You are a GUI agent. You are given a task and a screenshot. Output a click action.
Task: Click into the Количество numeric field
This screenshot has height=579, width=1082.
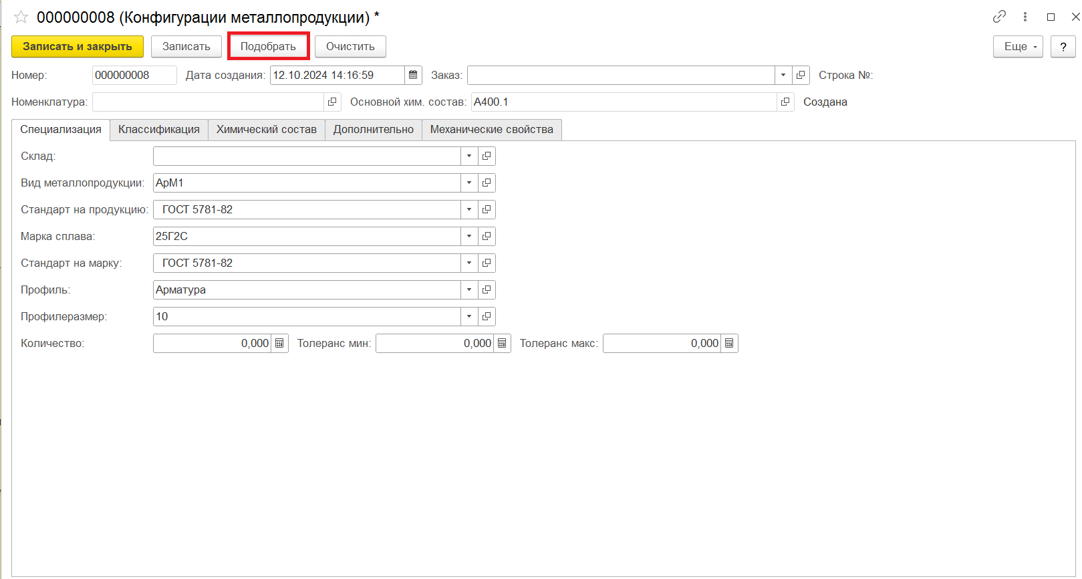pos(212,343)
